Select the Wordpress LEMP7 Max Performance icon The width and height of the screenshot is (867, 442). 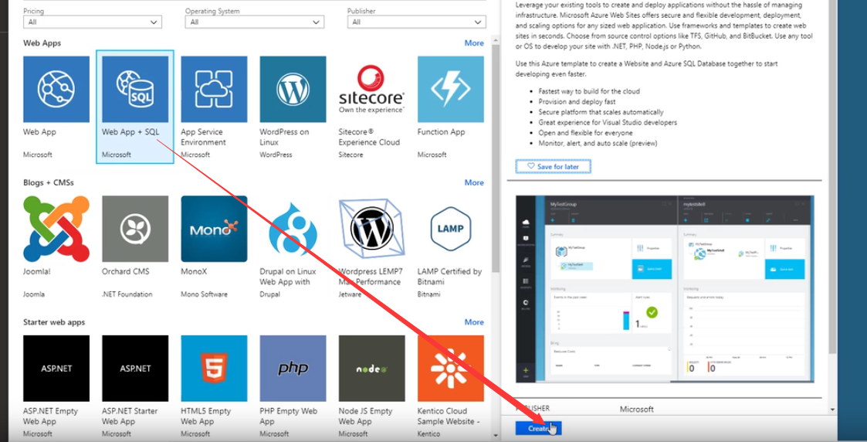click(371, 229)
